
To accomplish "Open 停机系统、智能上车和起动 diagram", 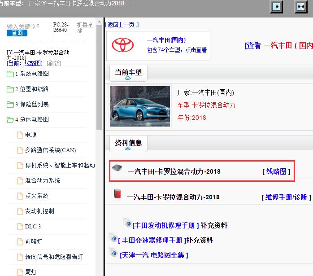I will point(60,165).
